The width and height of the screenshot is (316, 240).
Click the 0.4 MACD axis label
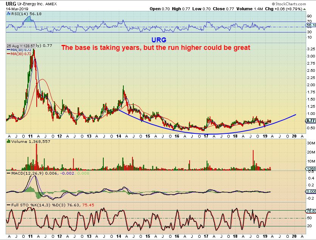coord(311,178)
